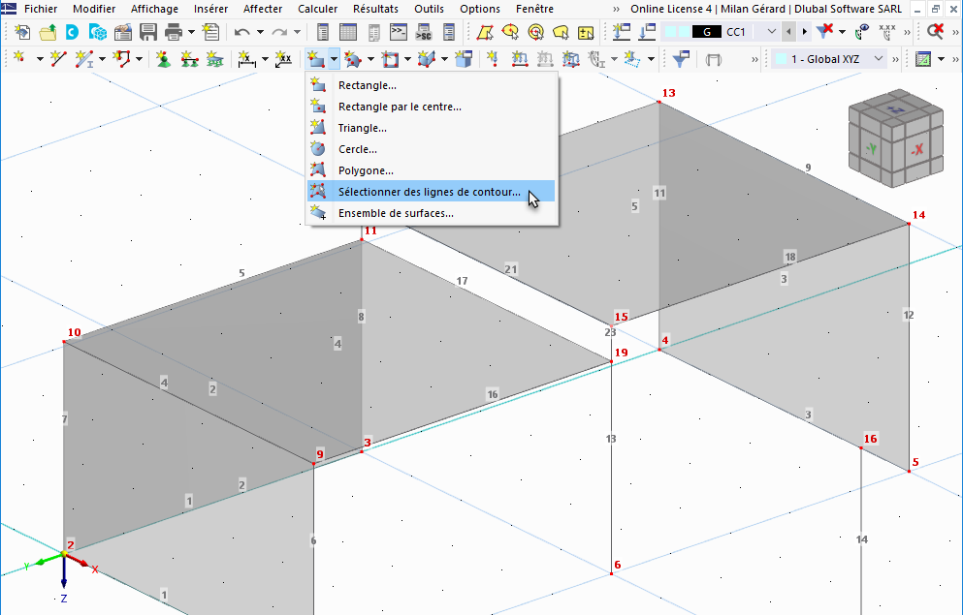The width and height of the screenshot is (963, 615).
Task: Click the Print icon
Action: (x=174, y=32)
